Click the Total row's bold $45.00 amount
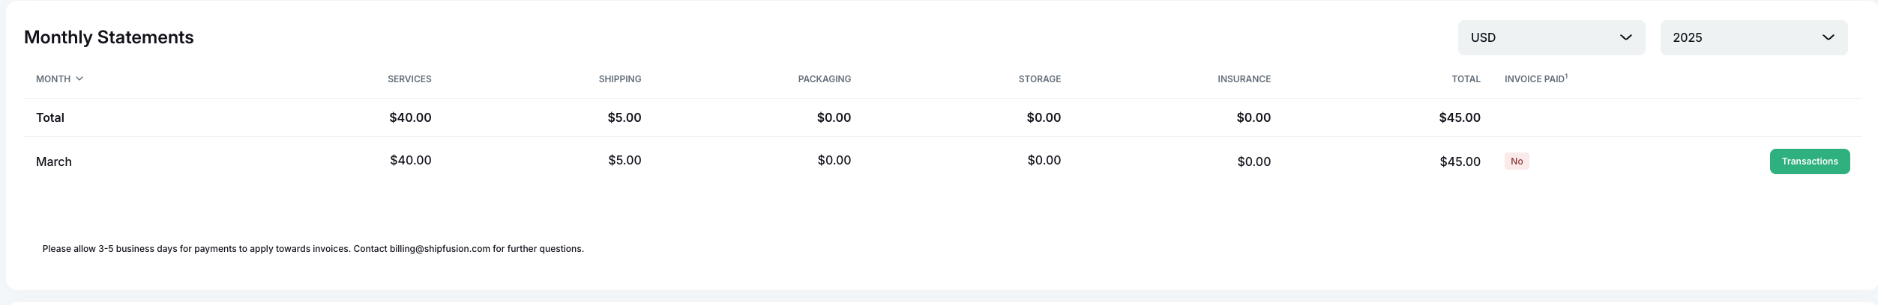Image resolution: width=1878 pixels, height=305 pixels. click(x=1459, y=117)
